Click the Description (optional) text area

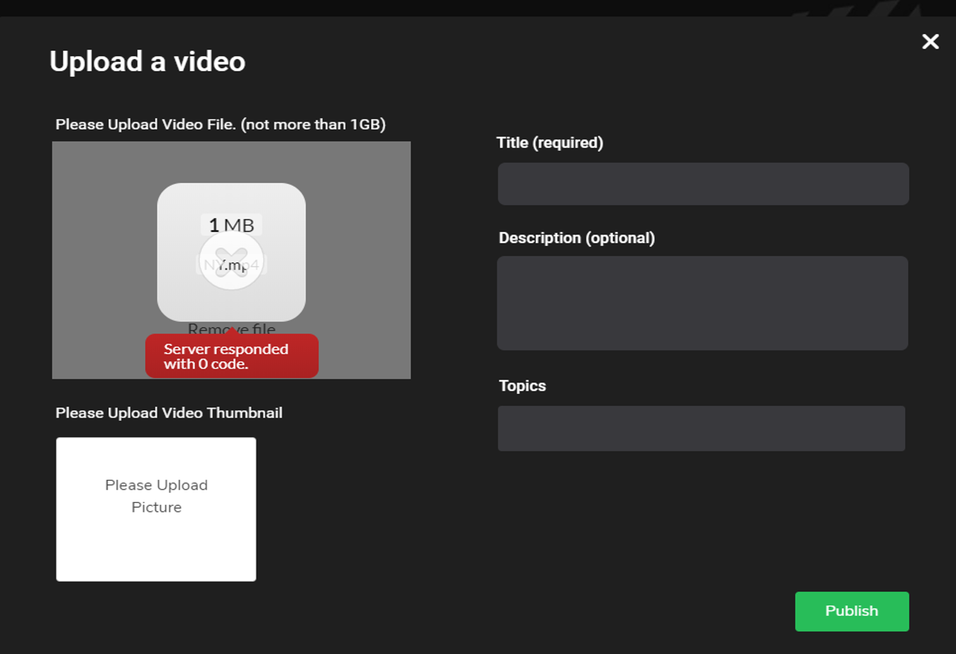(x=702, y=303)
